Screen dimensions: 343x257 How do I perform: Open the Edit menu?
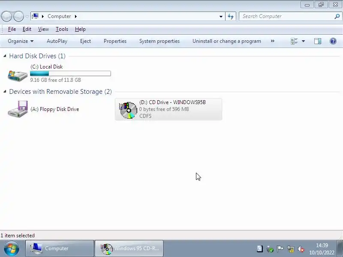click(27, 29)
